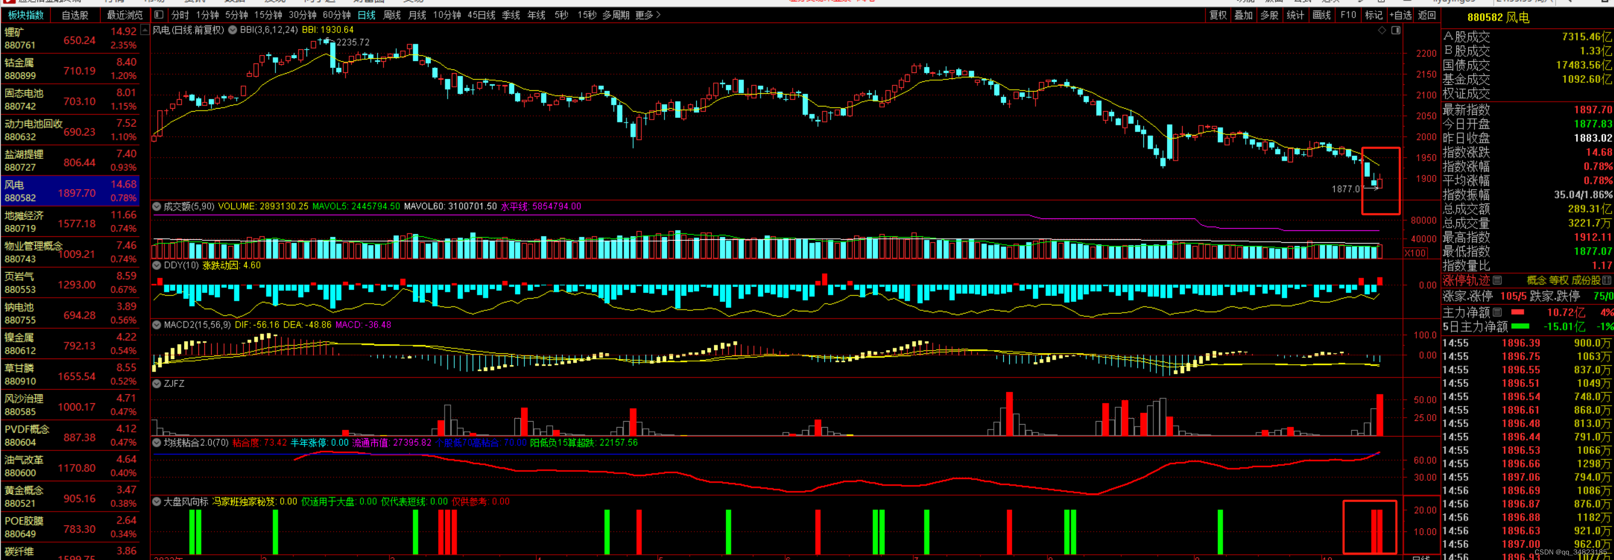1614x560 pixels.
Task: Open grid icon beside 成份股
Action: coord(1606,280)
